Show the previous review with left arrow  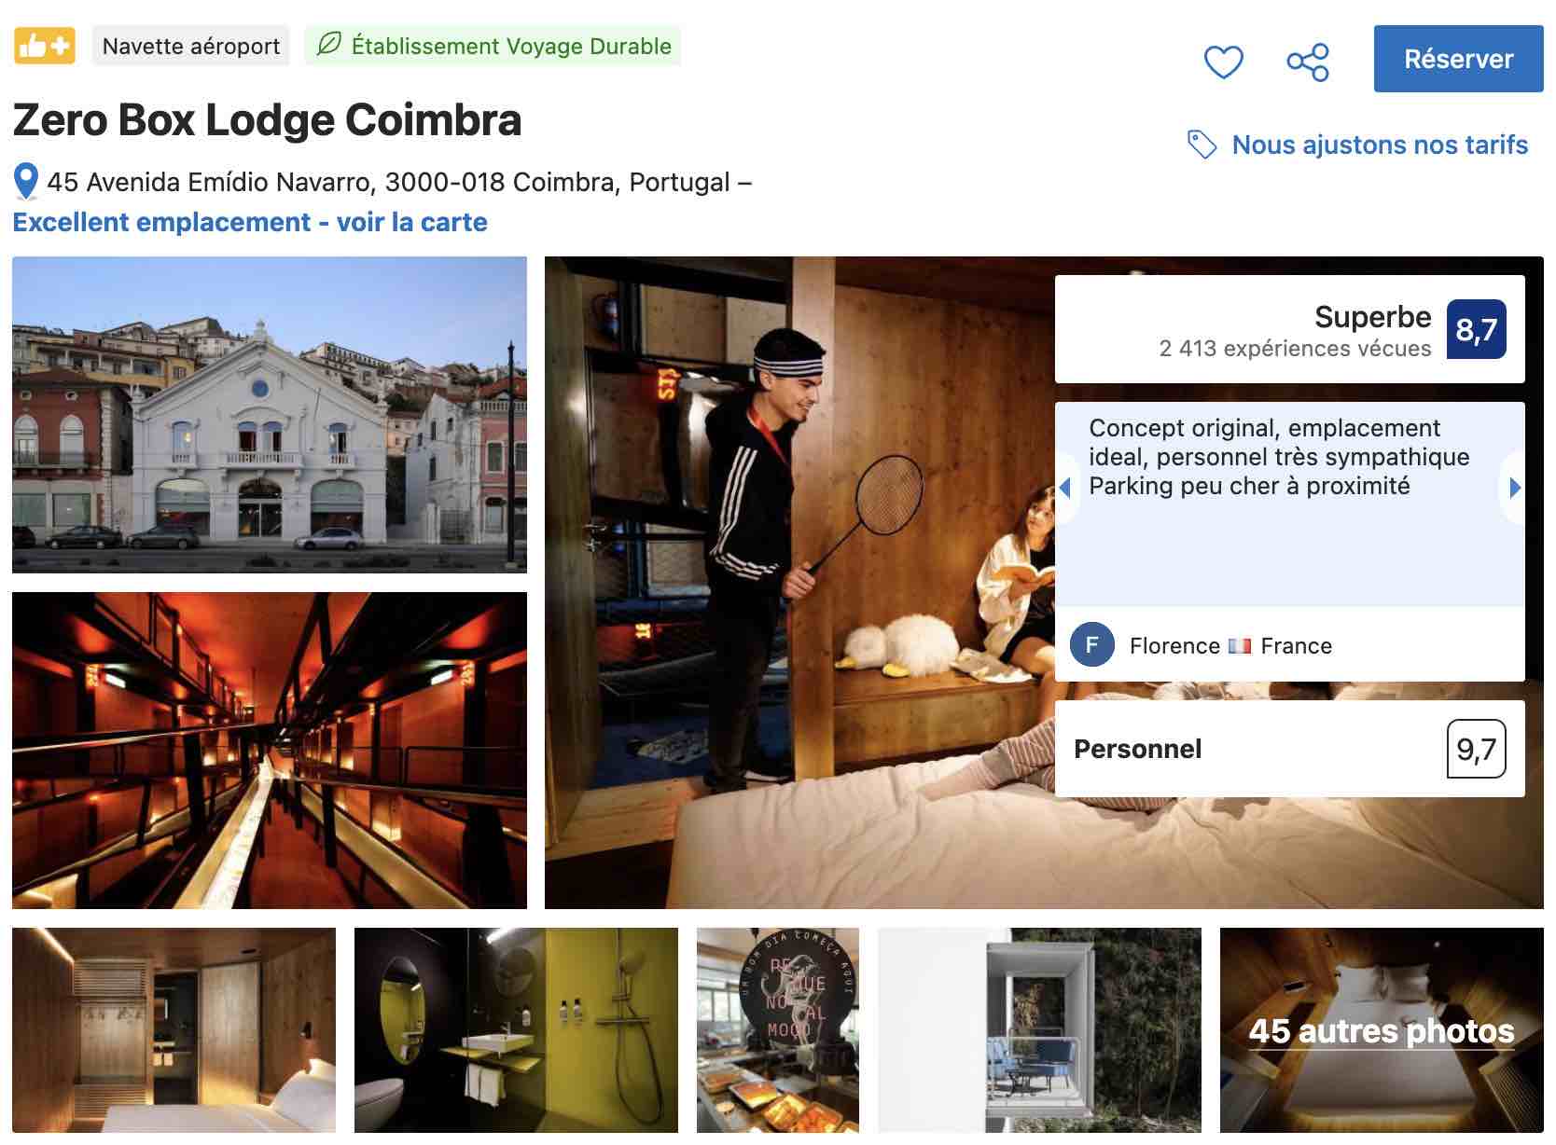coord(1065,487)
